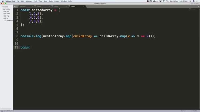Open Wi-Fi status menu
The width and height of the screenshot is (200, 112).
tap(164, 1)
